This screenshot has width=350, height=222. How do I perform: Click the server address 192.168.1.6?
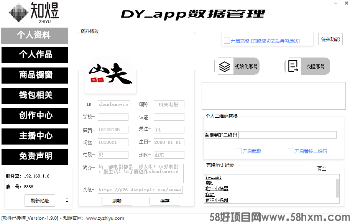coord(36,176)
